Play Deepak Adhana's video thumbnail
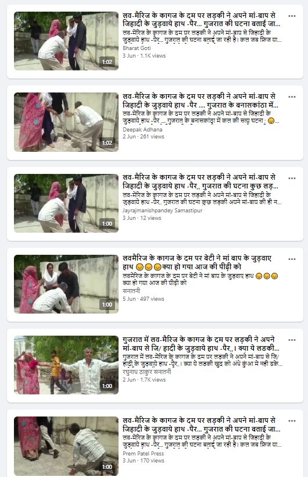This screenshot has height=477, width=308. [x=66, y=122]
